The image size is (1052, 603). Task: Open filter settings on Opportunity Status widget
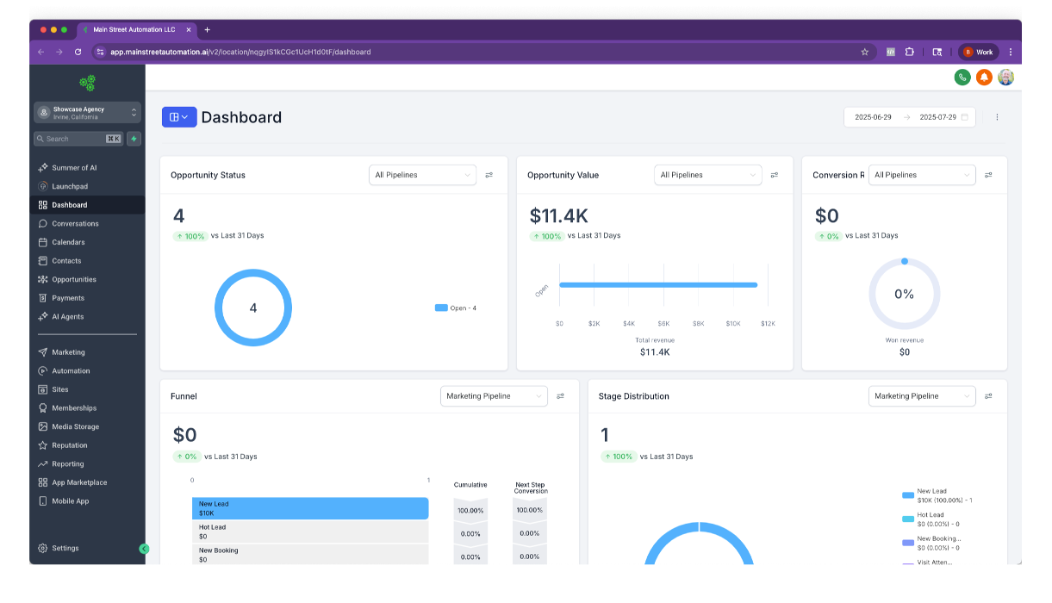point(489,175)
